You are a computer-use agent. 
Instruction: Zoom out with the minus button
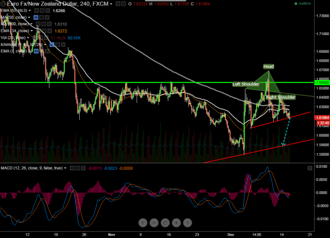[154, 223]
